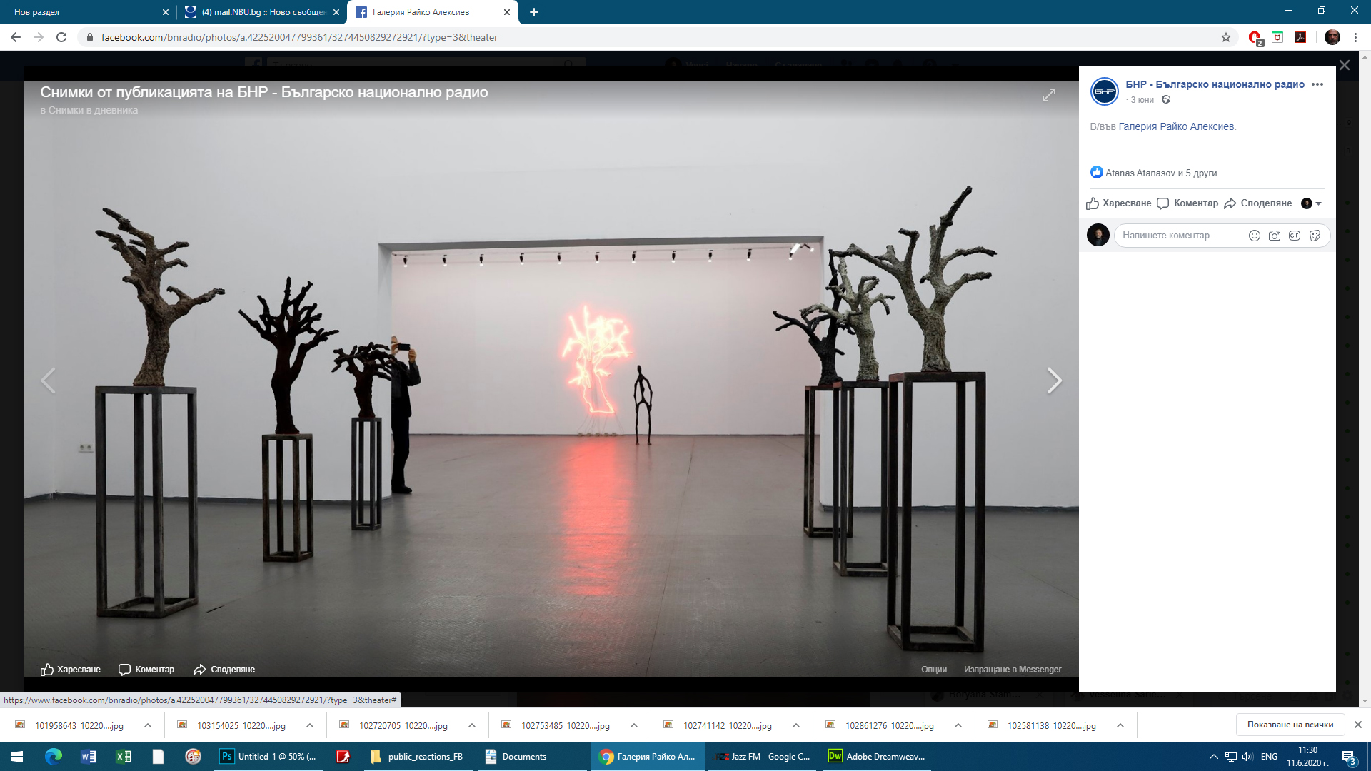Open the Adobe Acrobat browser extension
Screen dimensions: 1371x771
[1300, 37]
